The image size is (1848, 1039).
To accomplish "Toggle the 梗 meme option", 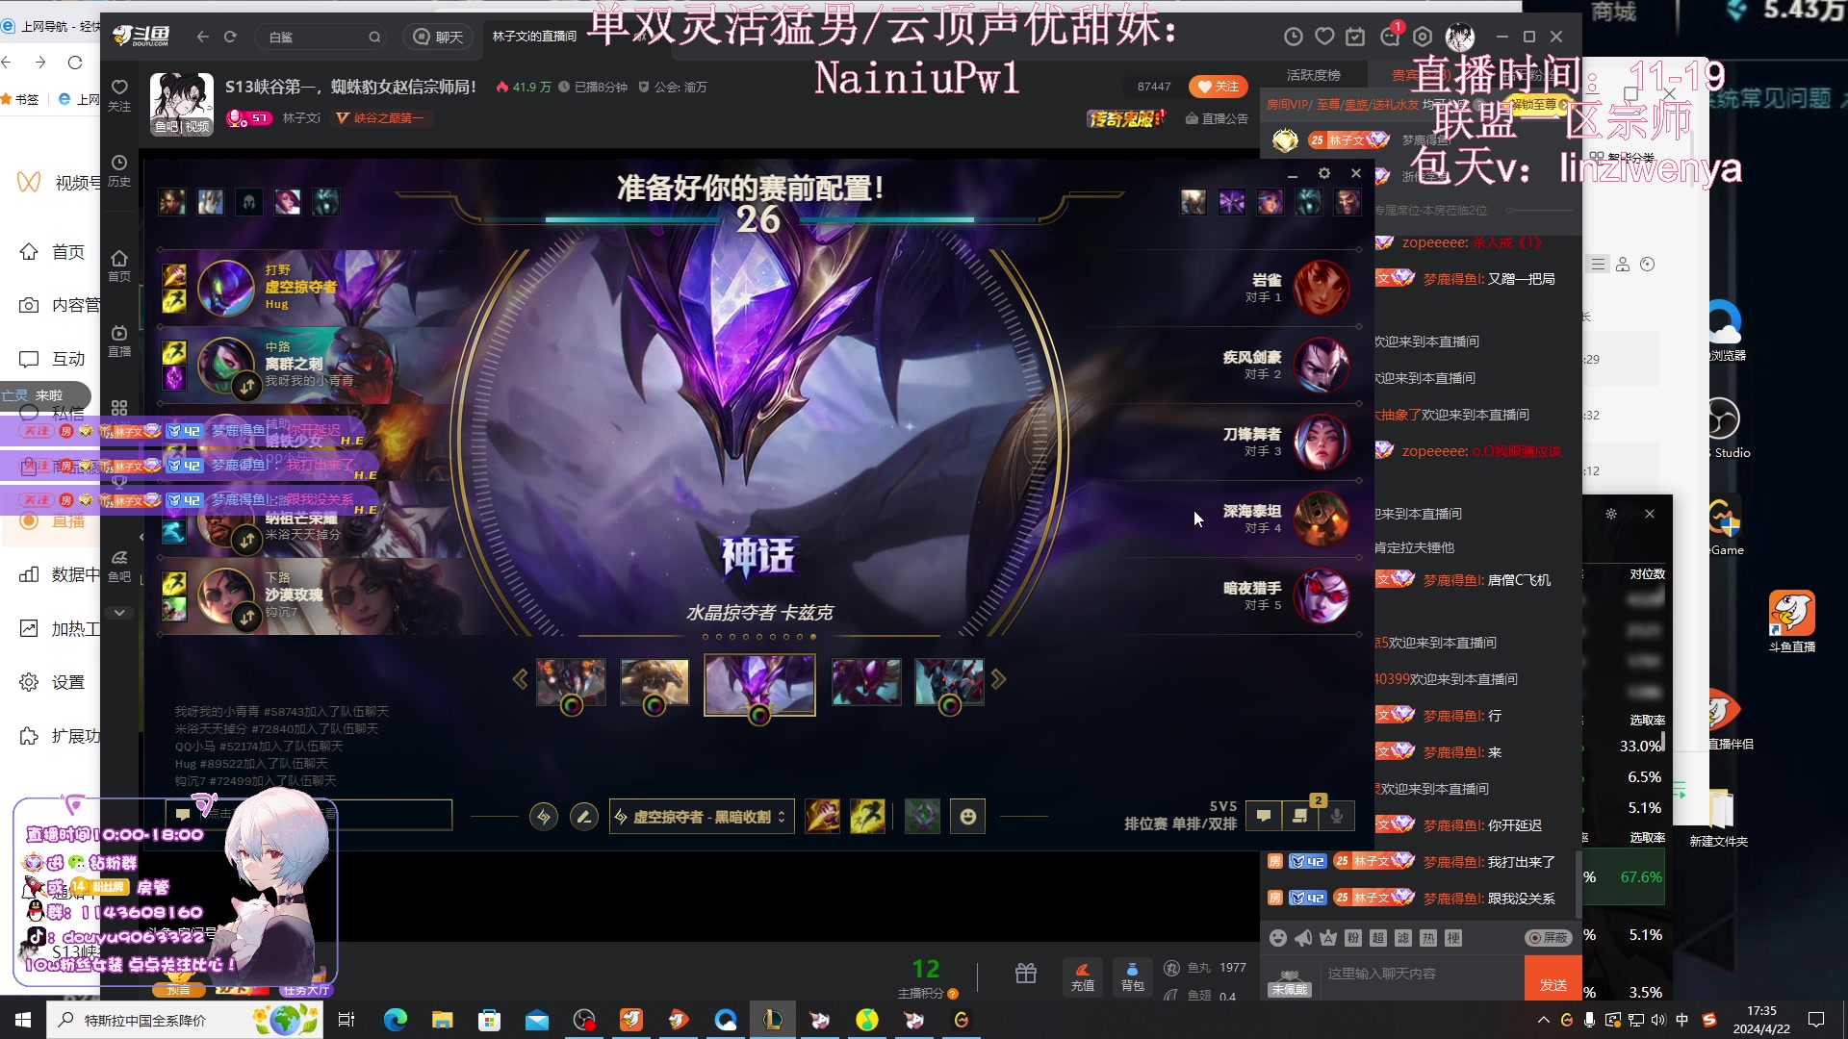I will coord(1453,938).
